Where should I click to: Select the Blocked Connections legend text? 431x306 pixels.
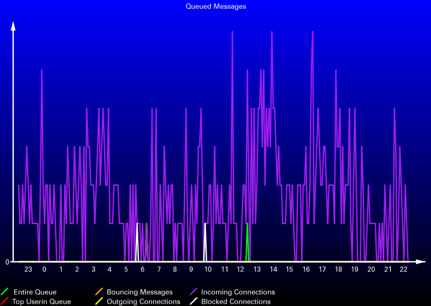pyautogui.click(x=235, y=302)
